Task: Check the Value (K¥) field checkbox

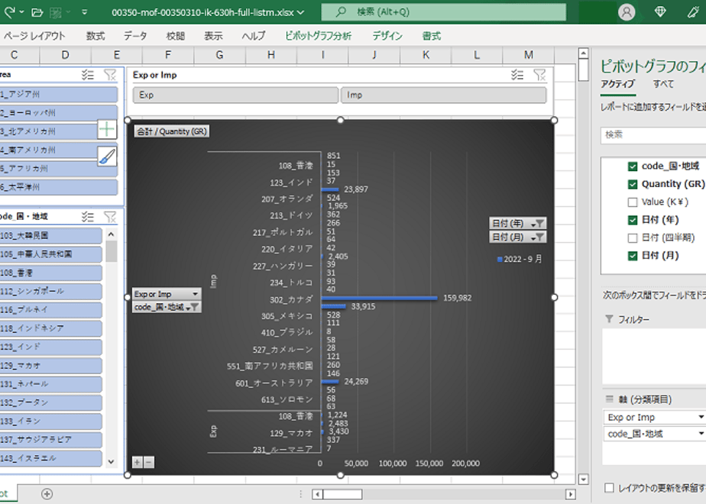Action: pos(633,202)
